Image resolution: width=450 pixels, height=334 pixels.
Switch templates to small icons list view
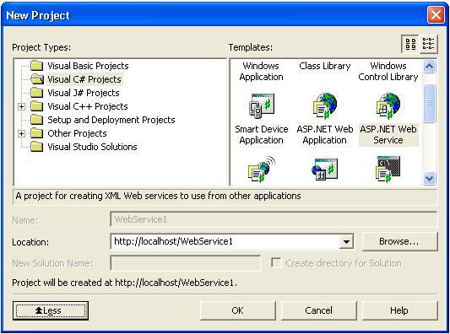(x=429, y=44)
